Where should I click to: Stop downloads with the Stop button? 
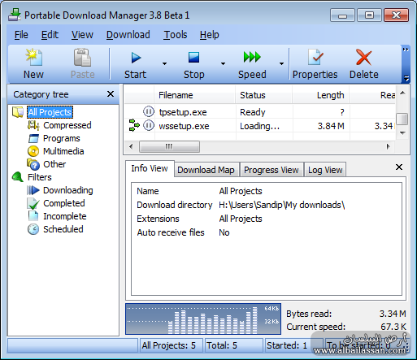coord(193,64)
